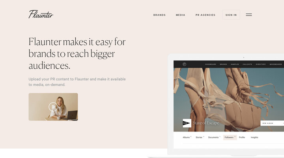Click the New Album button
284x158 pixels.
[272, 123]
